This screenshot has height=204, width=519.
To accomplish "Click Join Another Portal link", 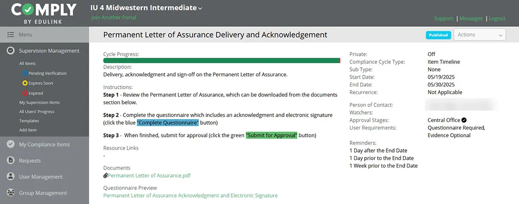I will (x=114, y=18).
